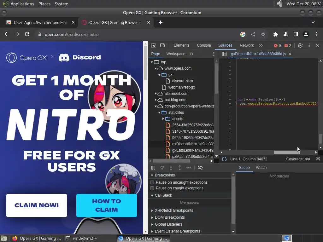Viewport: 323px width, 242px height.
Task: Click the step into debugger icon
Action: click(x=171, y=168)
